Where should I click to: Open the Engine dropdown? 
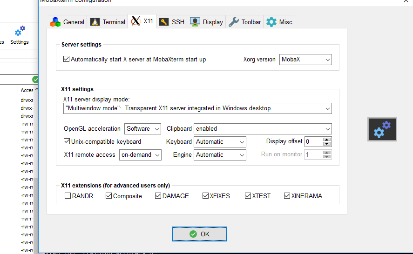tap(220, 155)
